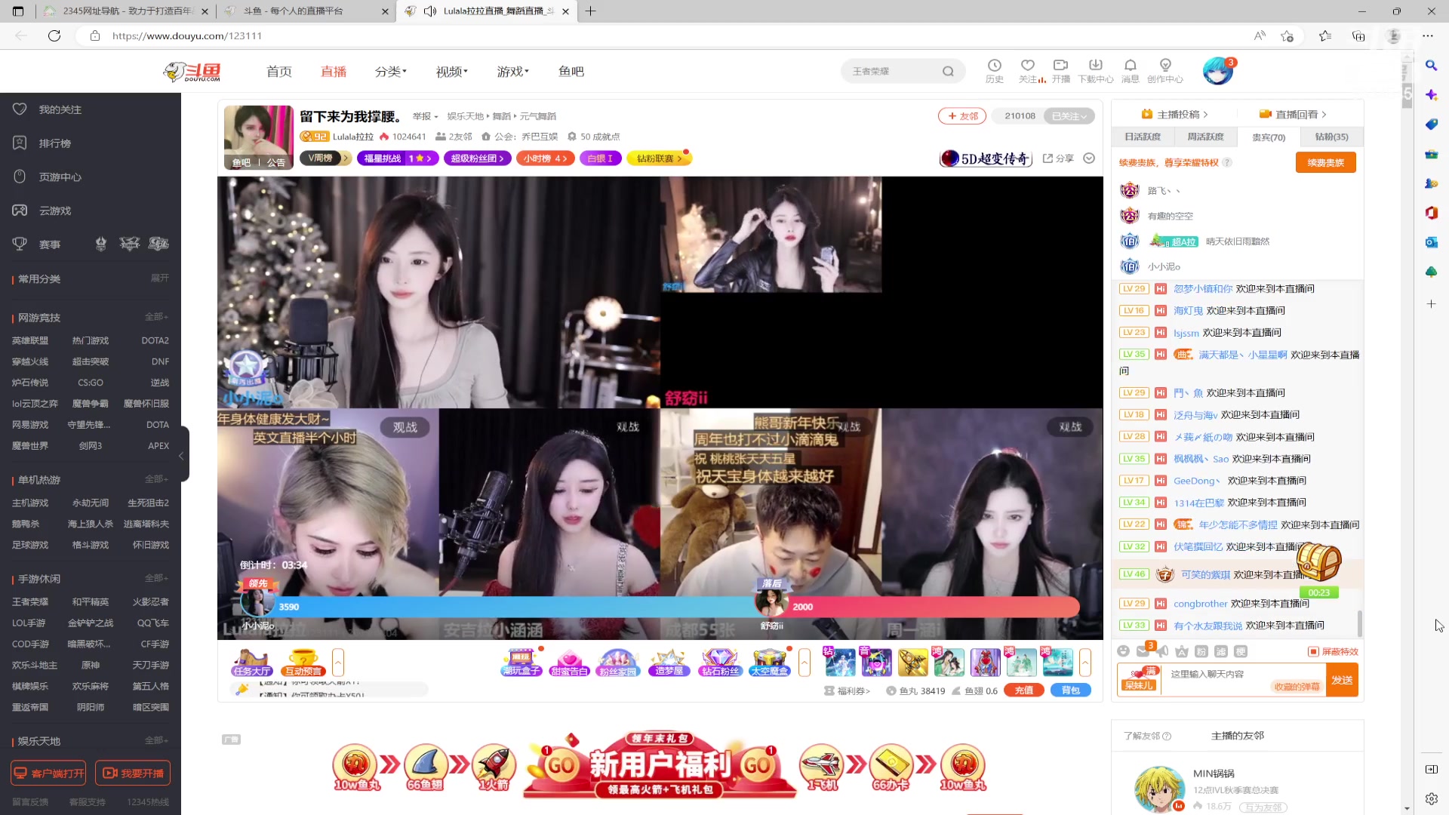Click the chat input field 这里输入聊天内容
The image size is (1449, 815).
pyautogui.click(x=1238, y=679)
